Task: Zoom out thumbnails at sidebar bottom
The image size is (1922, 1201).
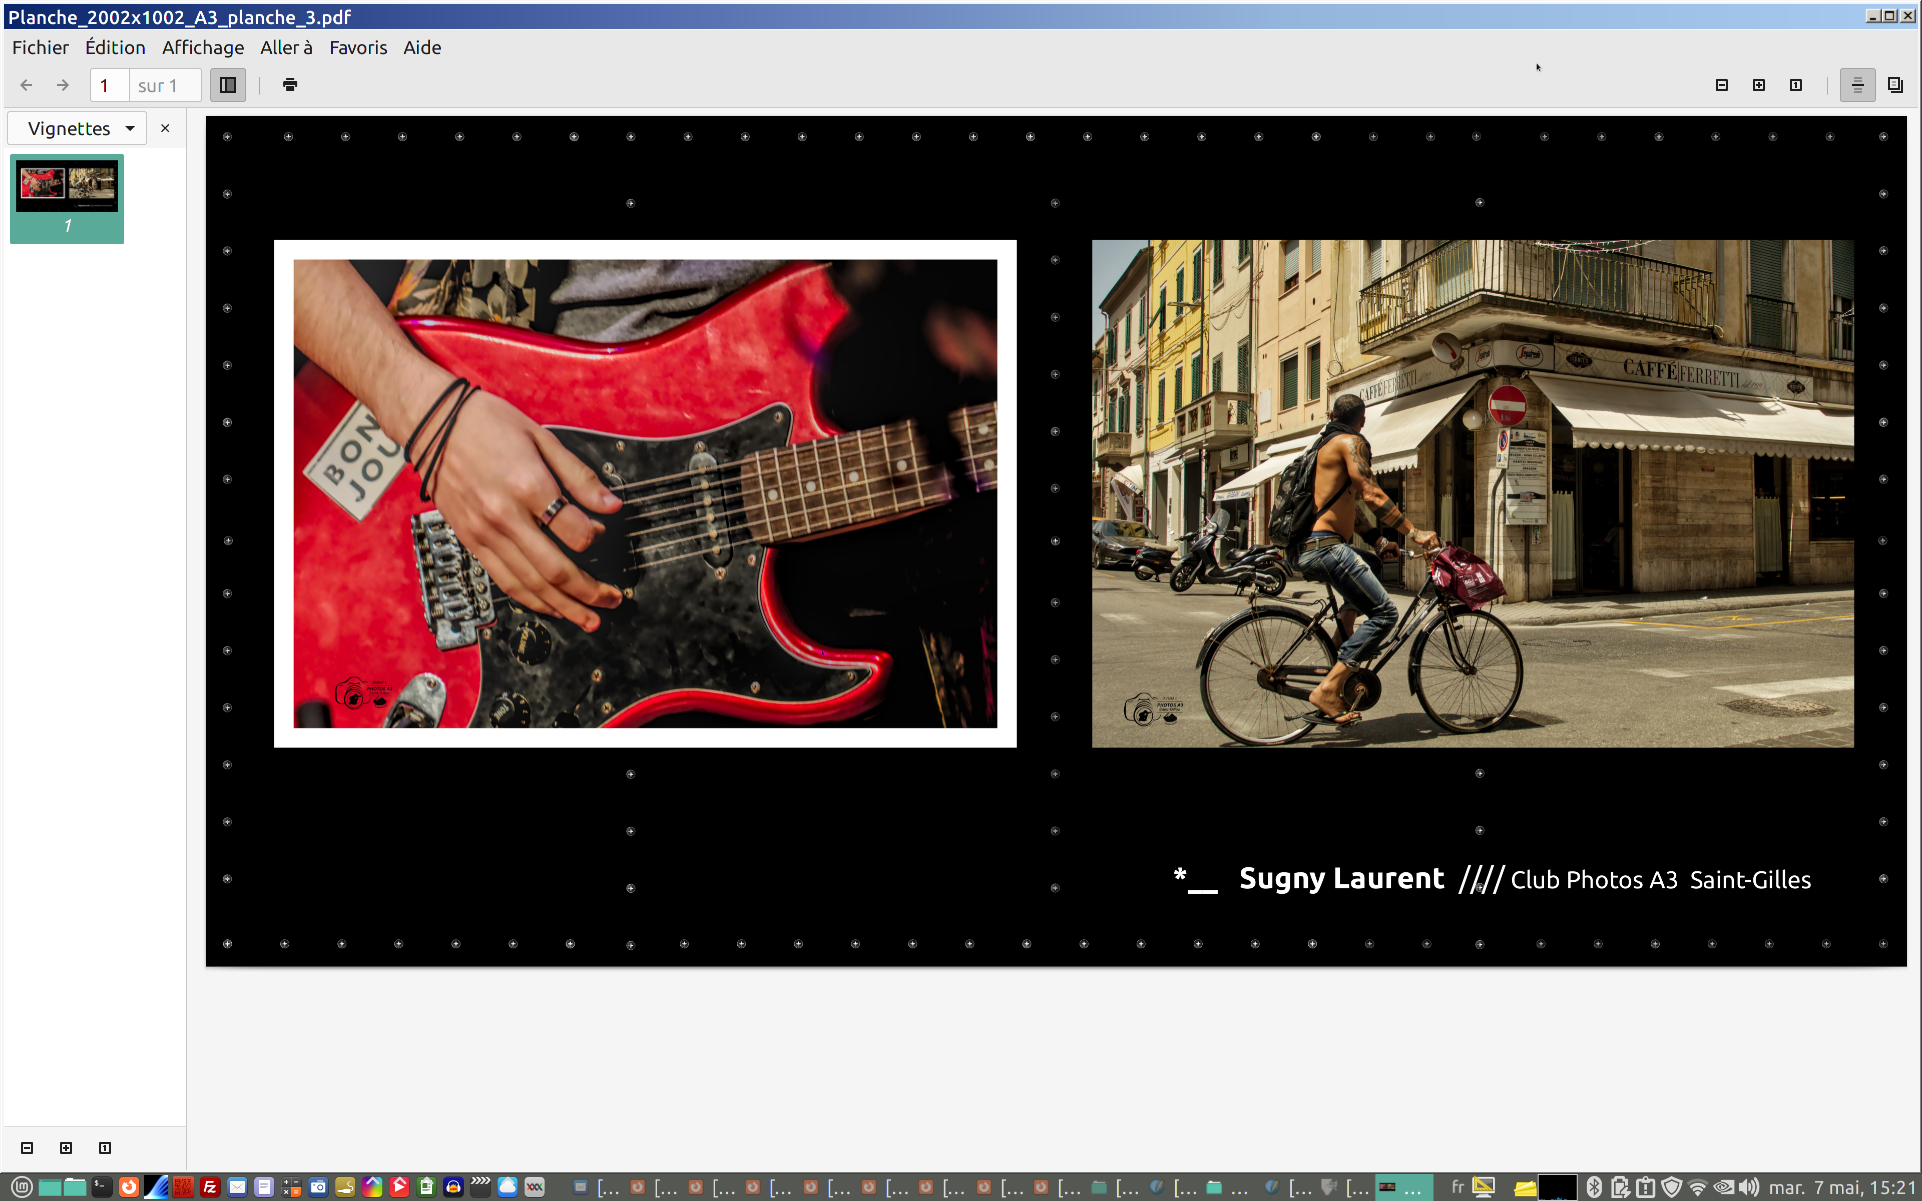Action: [x=27, y=1147]
